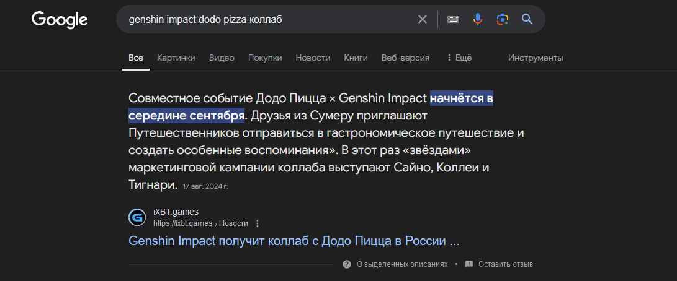Image resolution: width=677 pixels, height=281 pixels.
Task: Click the iXBT.games site favicon
Action: pyautogui.click(x=137, y=217)
